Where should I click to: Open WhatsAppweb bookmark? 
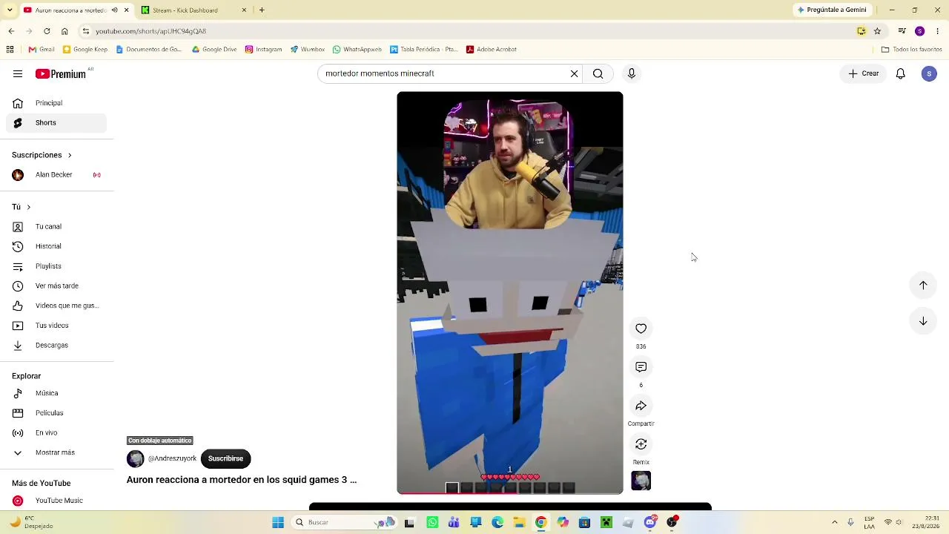coord(357,50)
